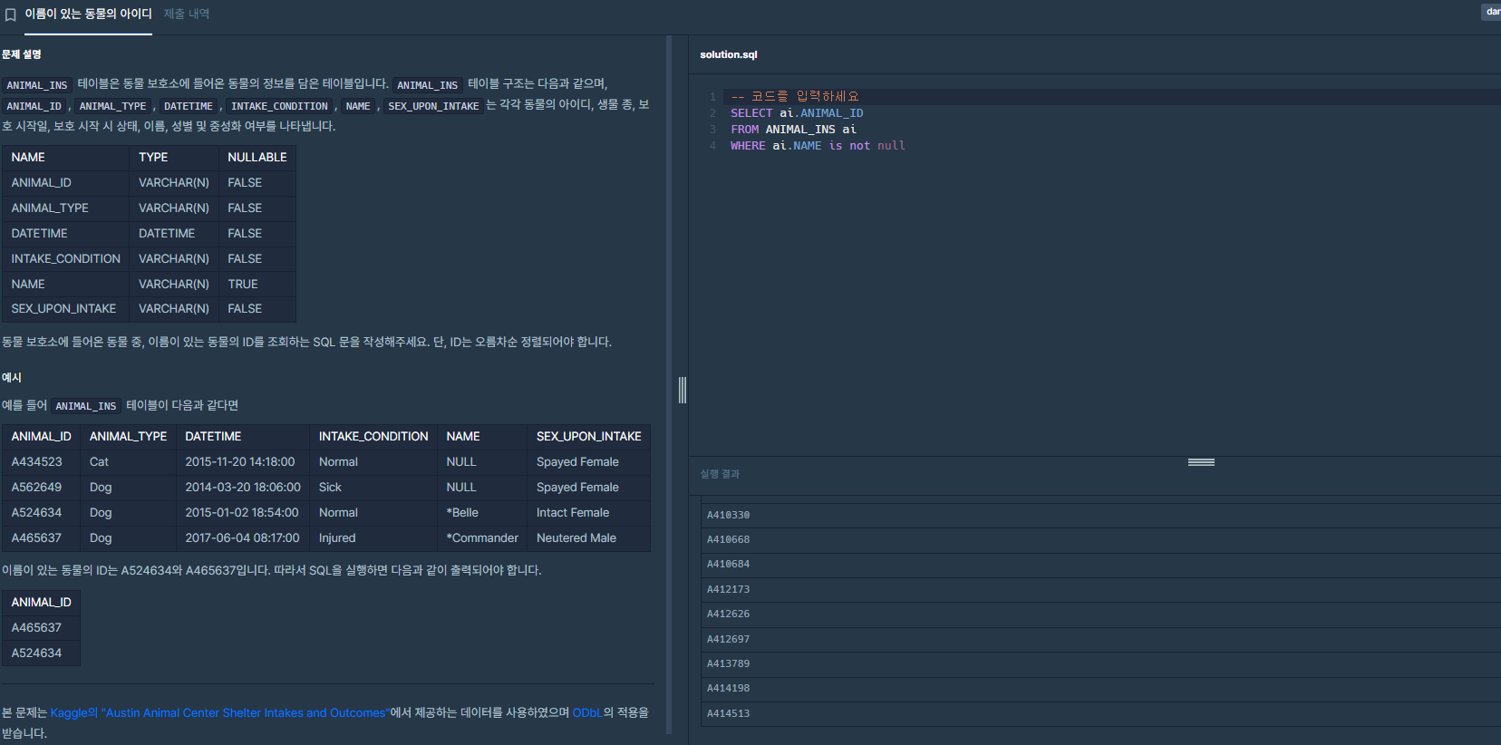Click the INTAKE_CONDITION inline code tag in the description
This screenshot has width=1501, height=745.
(x=279, y=106)
